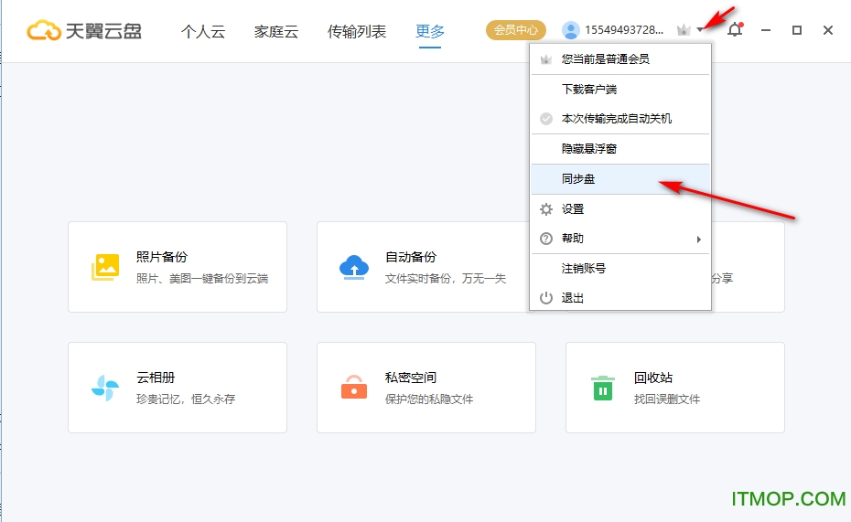This screenshot has height=522, width=851.
Task: Click the crown icon in the 普通会员 row
Action: 546,59
